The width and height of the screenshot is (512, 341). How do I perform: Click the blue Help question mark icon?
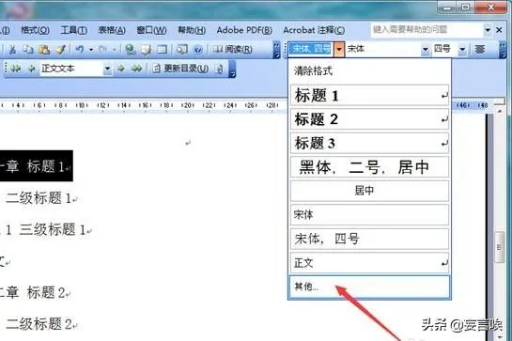(x=197, y=50)
